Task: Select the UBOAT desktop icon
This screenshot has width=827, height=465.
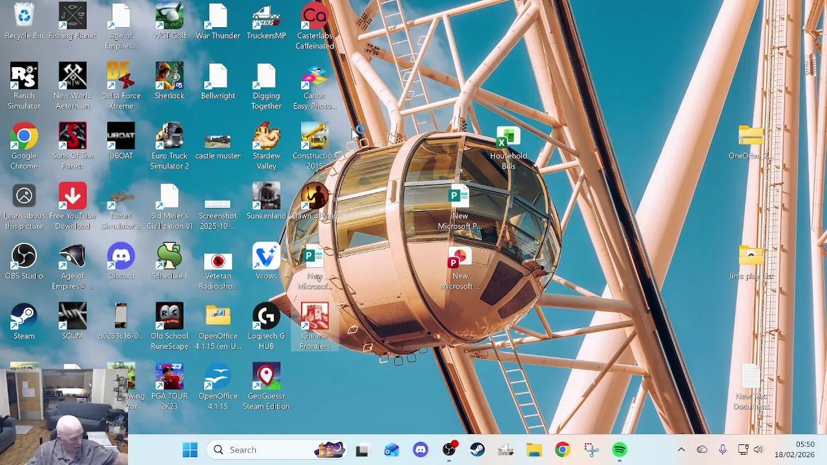Action: click(x=121, y=142)
